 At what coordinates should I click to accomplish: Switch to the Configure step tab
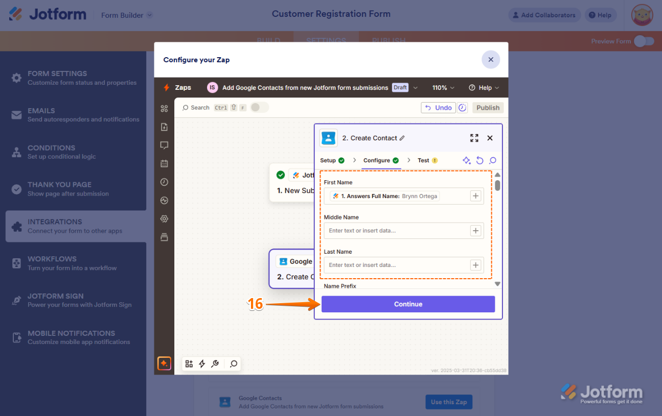[x=381, y=160]
